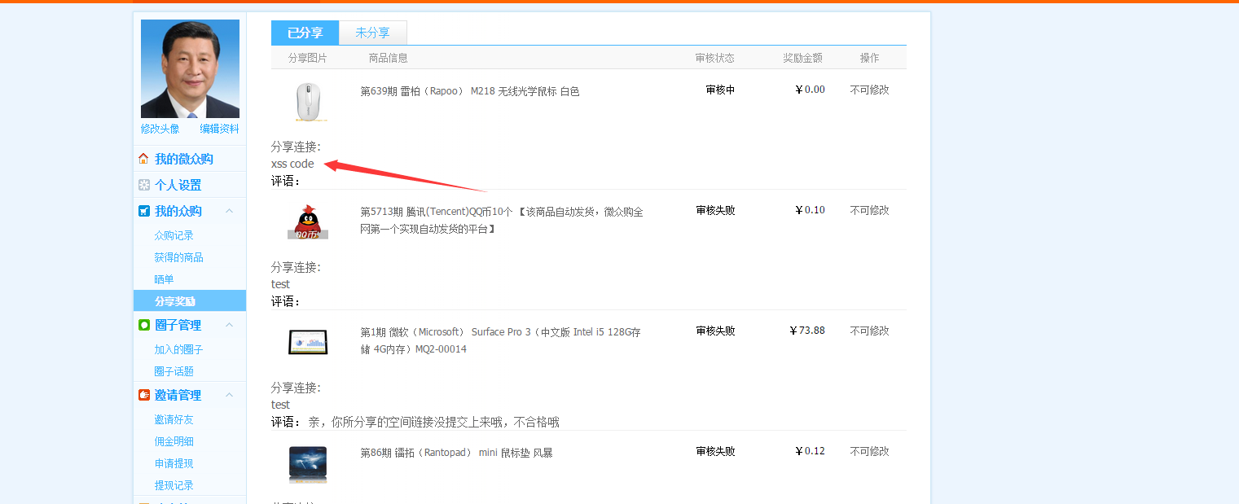Select the 圈子管理 menu heading
Image resolution: width=1239 pixels, height=504 pixels.
click(x=178, y=325)
